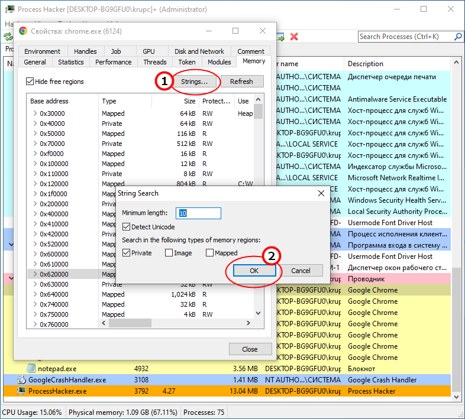The width and height of the screenshot is (465, 419).
Task: Click the Minimum length input field
Action: click(x=198, y=213)
